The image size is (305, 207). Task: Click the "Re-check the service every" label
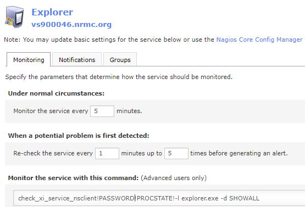53,153
